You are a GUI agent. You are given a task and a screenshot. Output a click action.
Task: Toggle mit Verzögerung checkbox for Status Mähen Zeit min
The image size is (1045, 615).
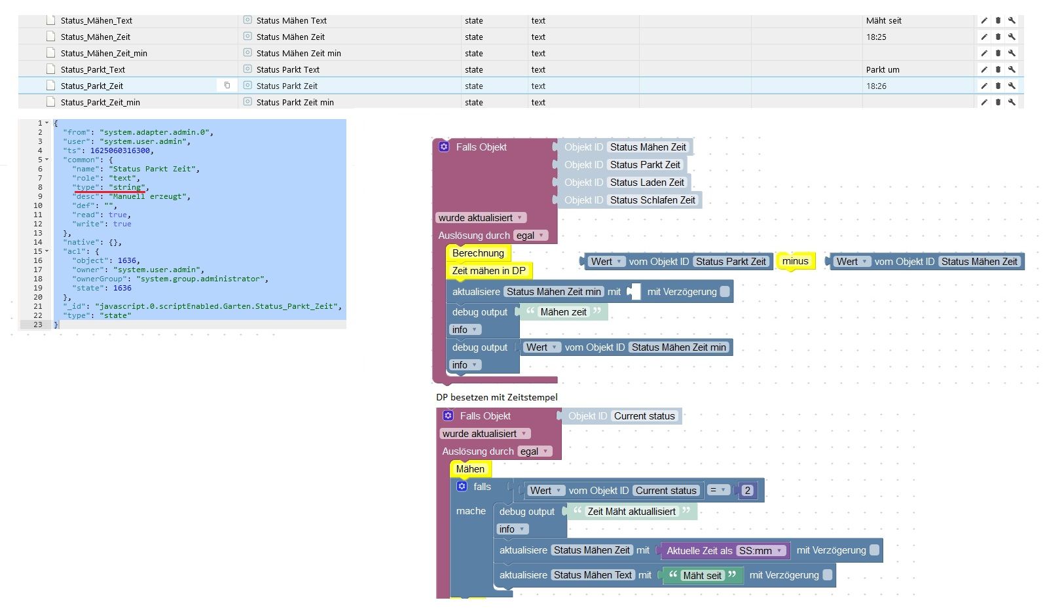point(725,292)
